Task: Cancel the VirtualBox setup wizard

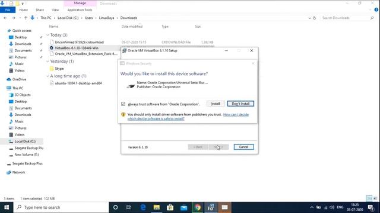Action: tap(243, 147)
